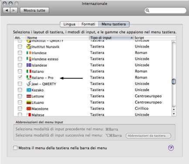Screen dimensions: 189x164
Task: Enable the Islandese keyboard checkbox
Action: (x=20, y=65)
